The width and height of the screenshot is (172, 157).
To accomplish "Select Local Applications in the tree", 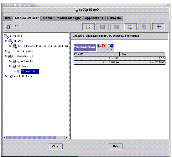I will [x=23, y=56].
